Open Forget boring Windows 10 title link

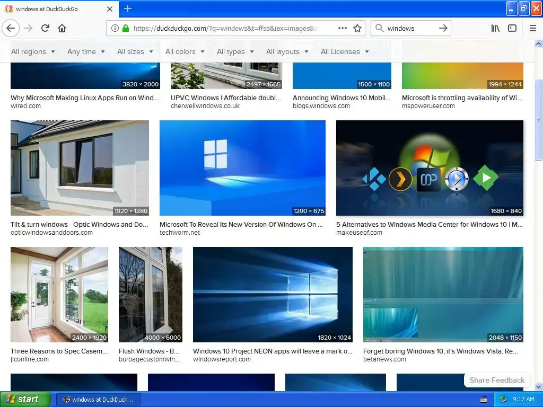click(441, 351)
